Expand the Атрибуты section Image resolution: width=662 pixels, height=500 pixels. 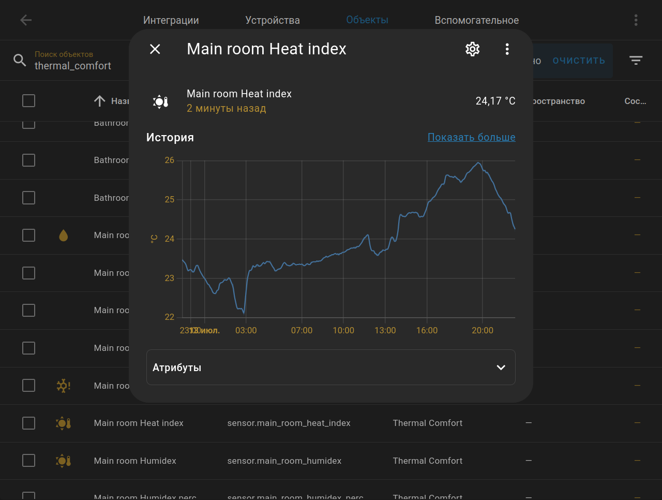331,367
